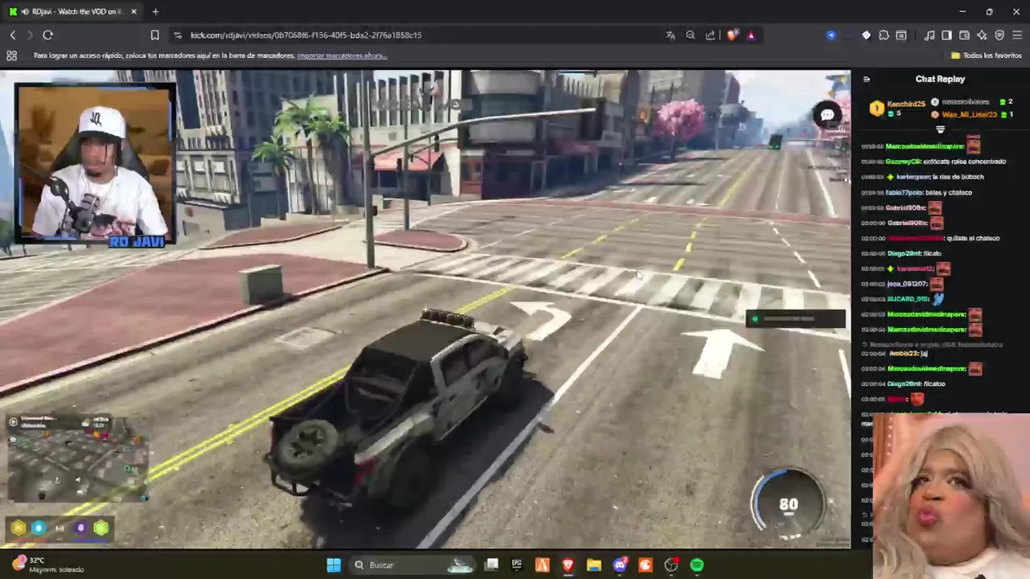Open Brave Shields lion icon
This screenshot has width=1030, height=579.
coord(732,35)
